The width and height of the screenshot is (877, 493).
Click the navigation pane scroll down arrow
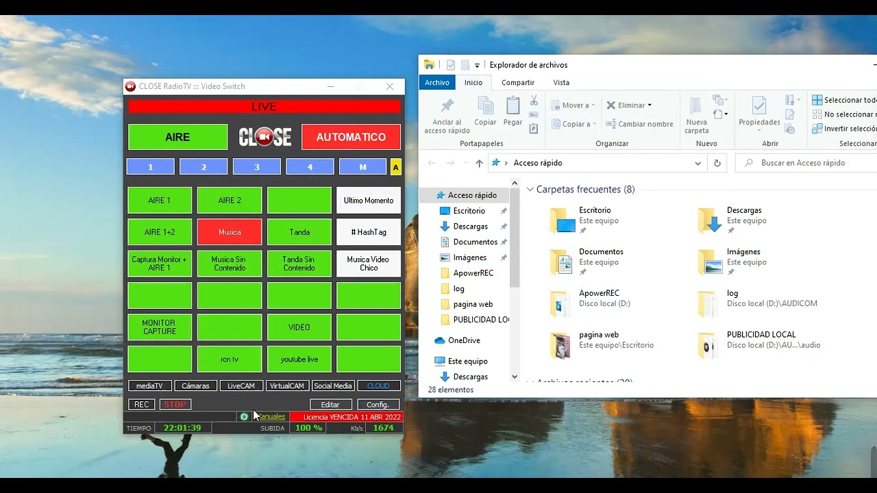tap(515, 377)
